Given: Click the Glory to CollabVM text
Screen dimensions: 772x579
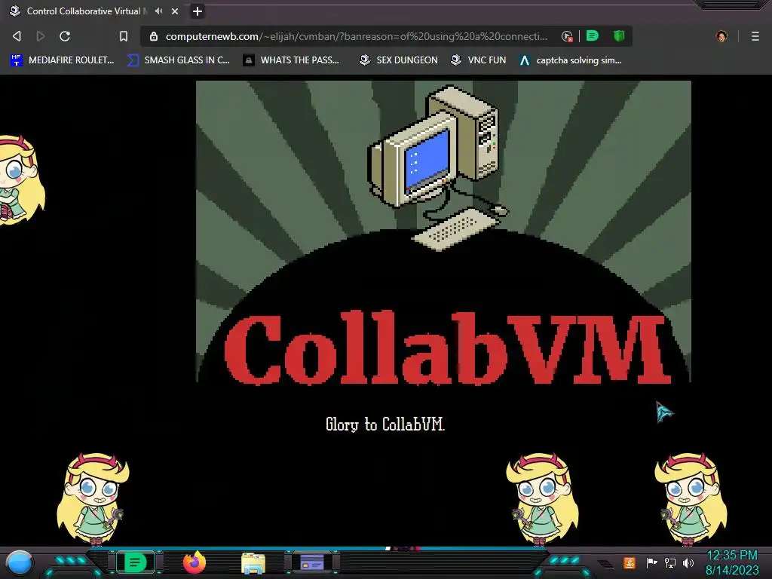Looking at the screenshot, I should tap(385, 424).
